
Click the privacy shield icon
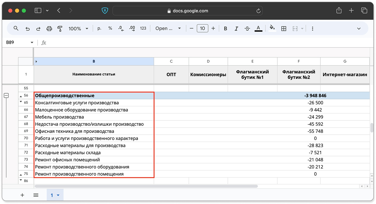pyautogui.click(x=105, y=11)
